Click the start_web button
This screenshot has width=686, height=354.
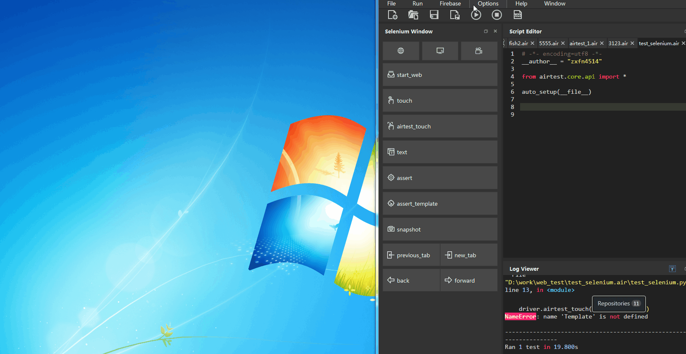(440, 75)
